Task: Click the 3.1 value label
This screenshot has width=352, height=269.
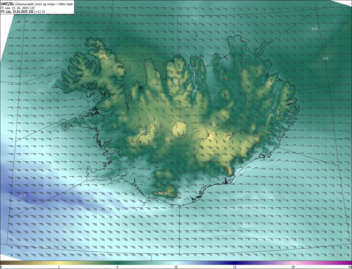Action: (271, 115)
